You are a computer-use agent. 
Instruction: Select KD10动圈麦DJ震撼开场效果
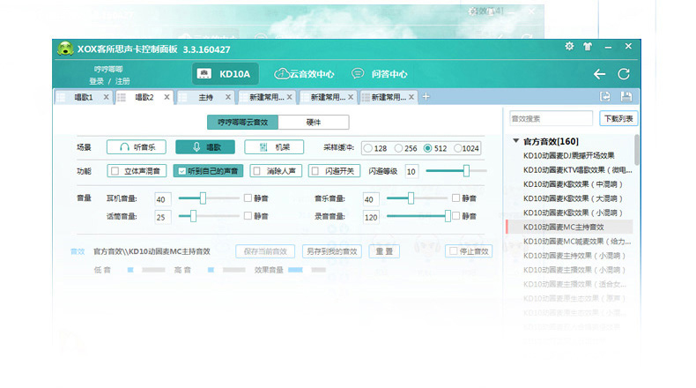pos(568,155)
